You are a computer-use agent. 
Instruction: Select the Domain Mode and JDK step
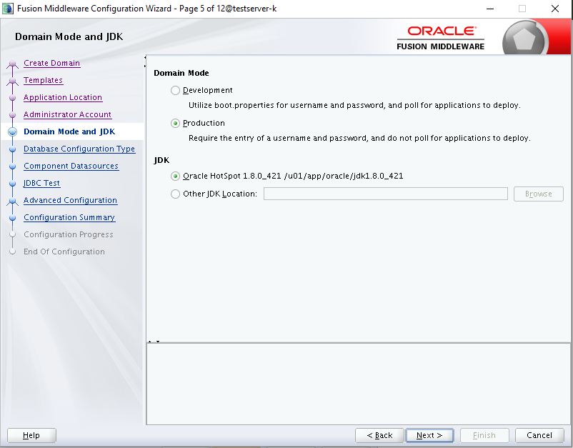coord(69,131)
